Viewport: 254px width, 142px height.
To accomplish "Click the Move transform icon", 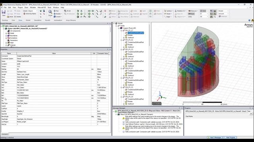I will pos(110,11).
